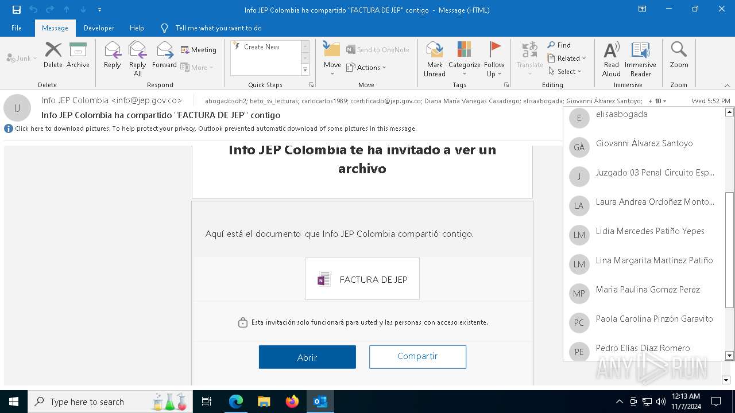Viewport: 735px width, 413px height.
Task: Open File Explorer from taskbar
Action: pyautogui.click(x=264, y=402)
